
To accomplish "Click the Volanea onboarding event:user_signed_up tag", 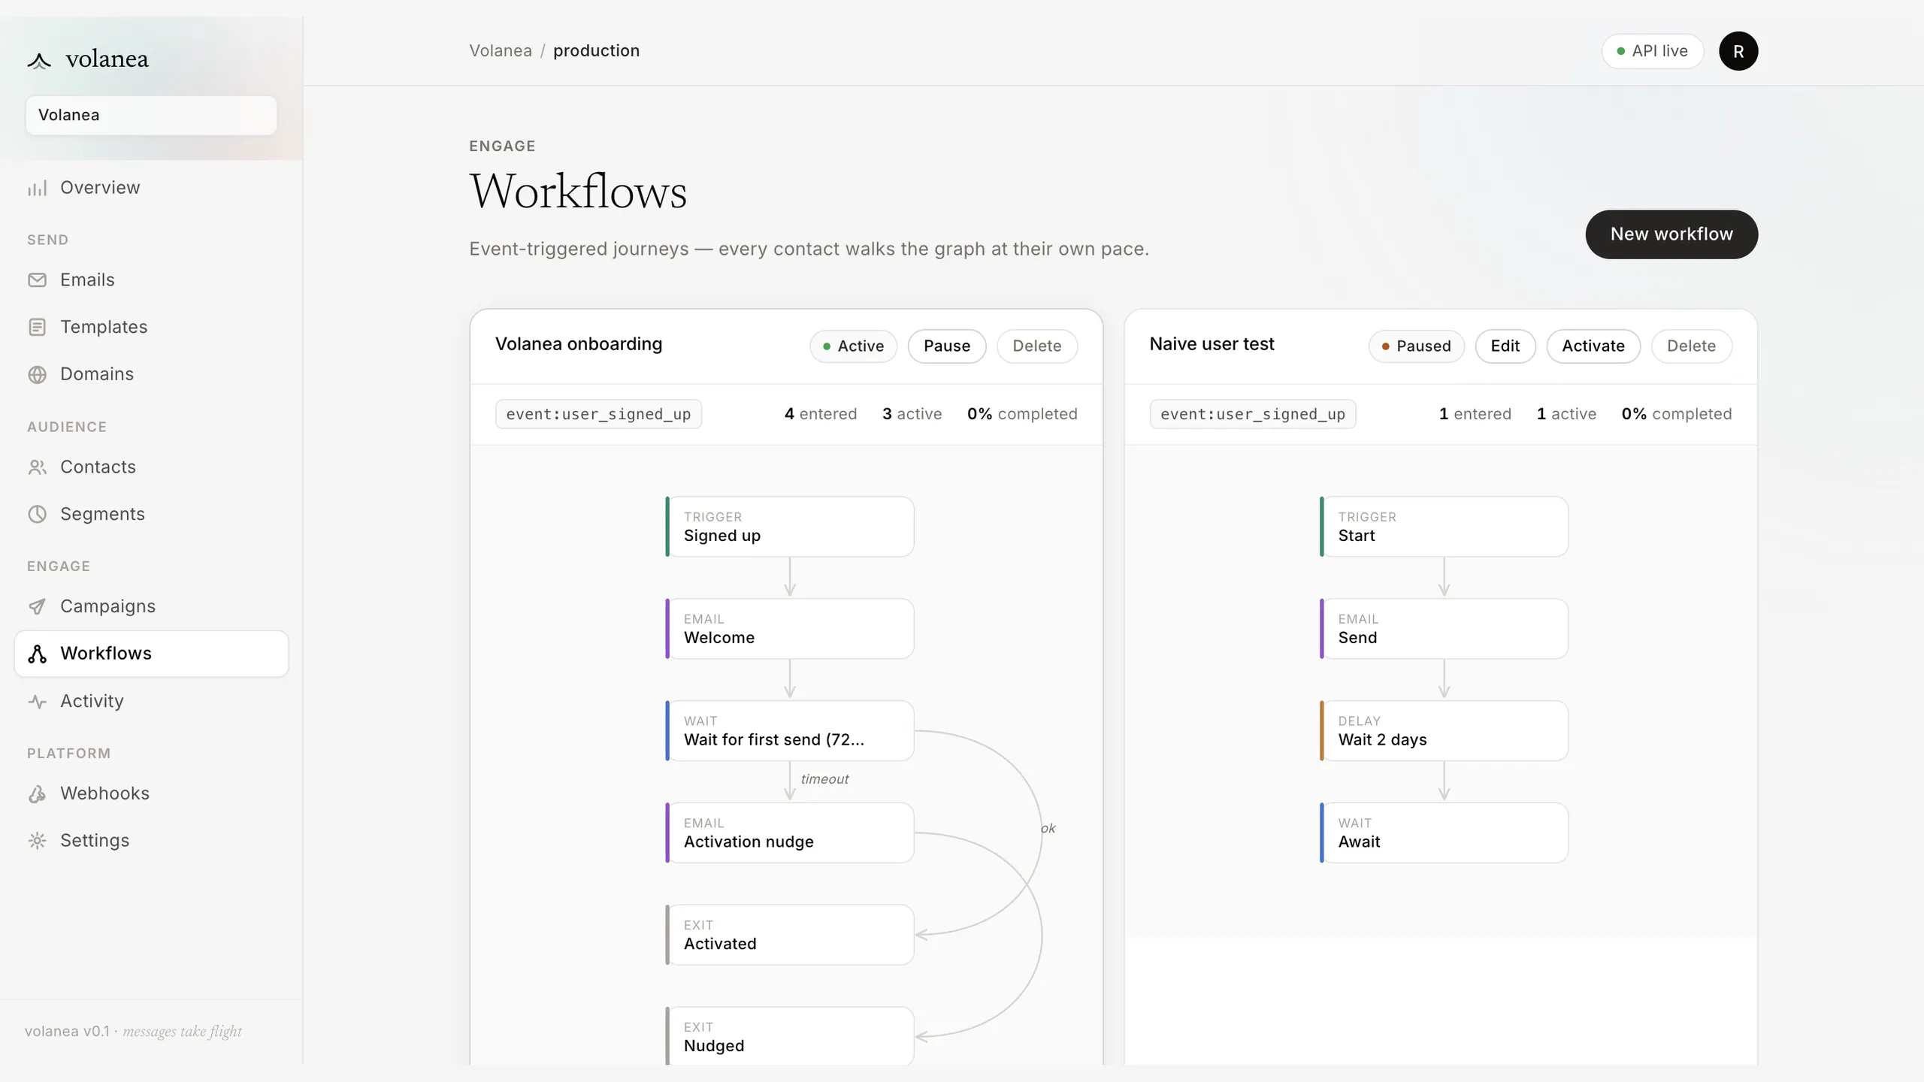I will click(598, 415).
